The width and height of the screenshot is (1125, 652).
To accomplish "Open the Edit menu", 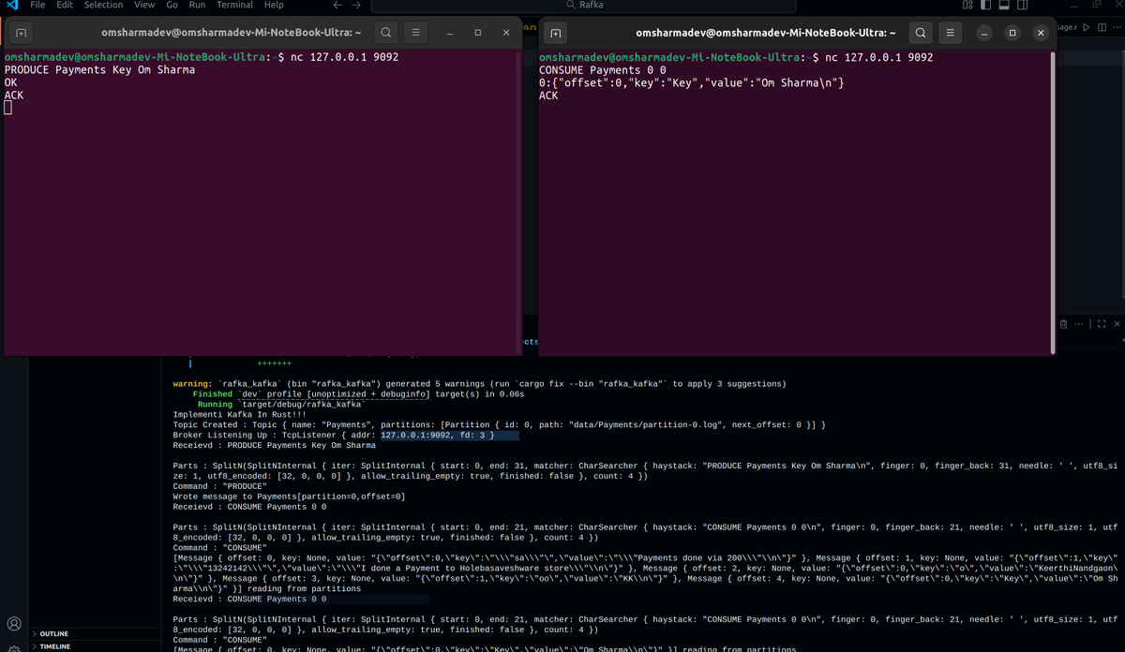I will 65,5.
